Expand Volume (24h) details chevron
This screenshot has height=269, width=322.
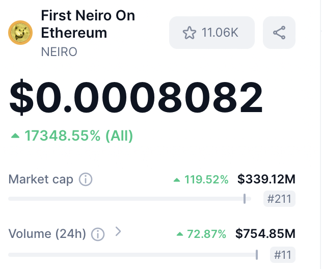point(118,231)
